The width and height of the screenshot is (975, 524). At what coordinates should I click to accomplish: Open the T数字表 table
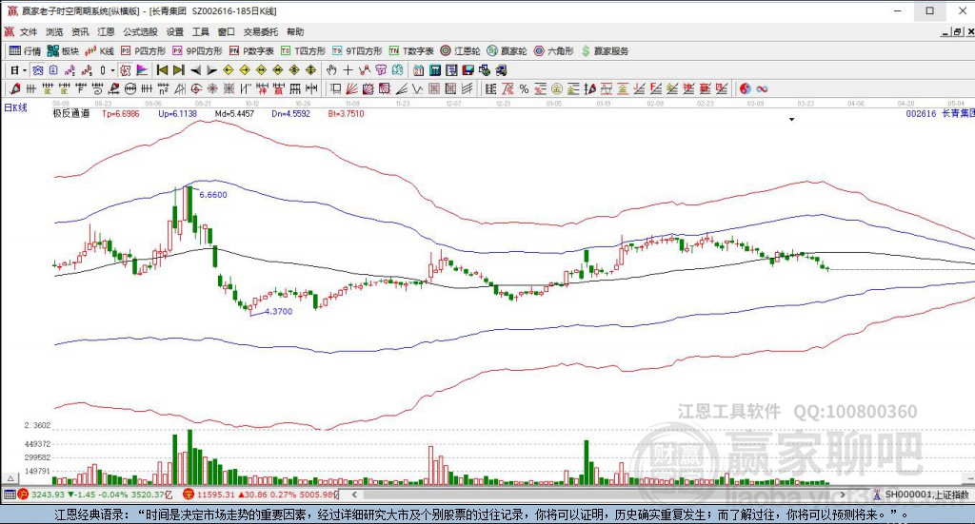411,51
